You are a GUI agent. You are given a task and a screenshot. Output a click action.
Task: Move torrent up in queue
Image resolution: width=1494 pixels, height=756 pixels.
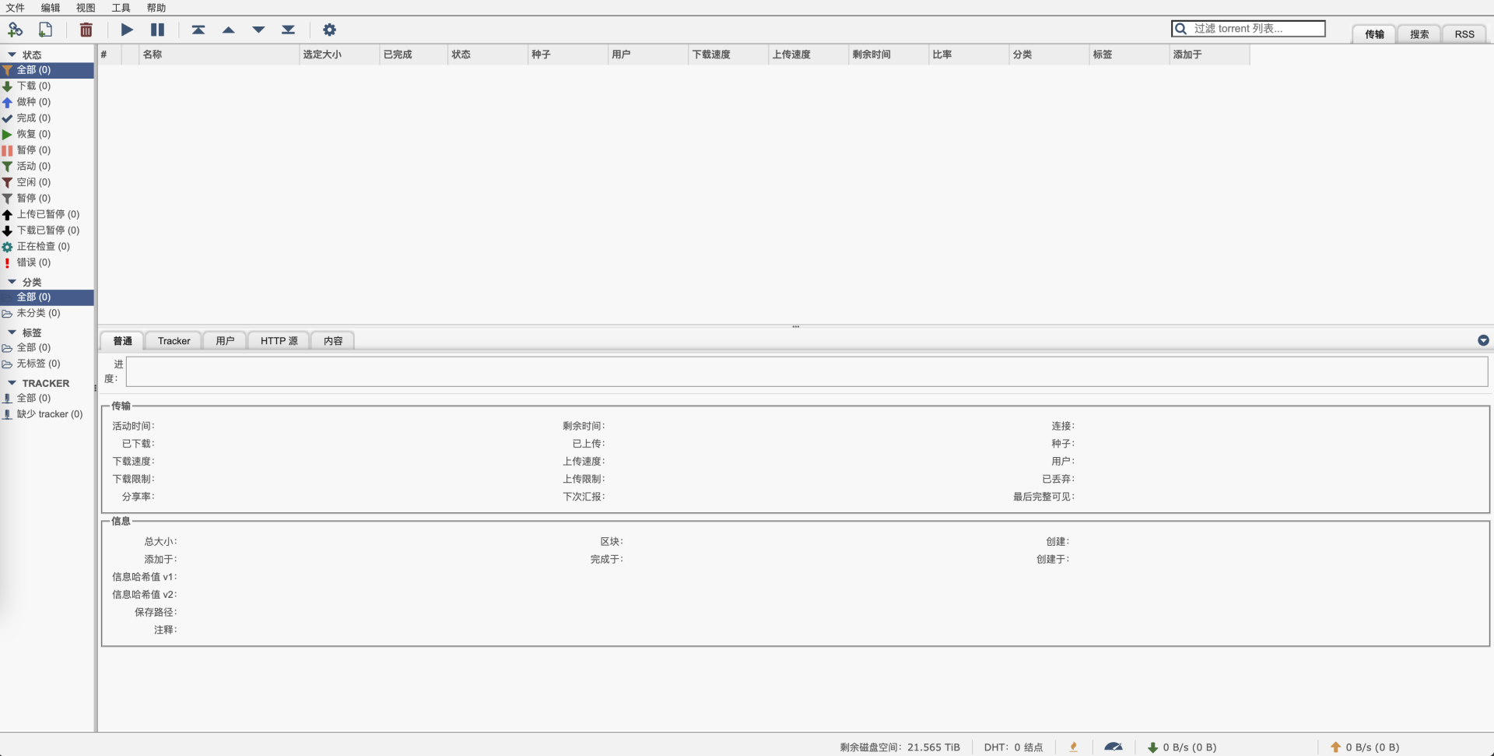(228, 30)
